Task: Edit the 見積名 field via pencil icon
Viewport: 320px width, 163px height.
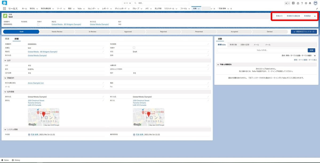Action: coord(103,48)
